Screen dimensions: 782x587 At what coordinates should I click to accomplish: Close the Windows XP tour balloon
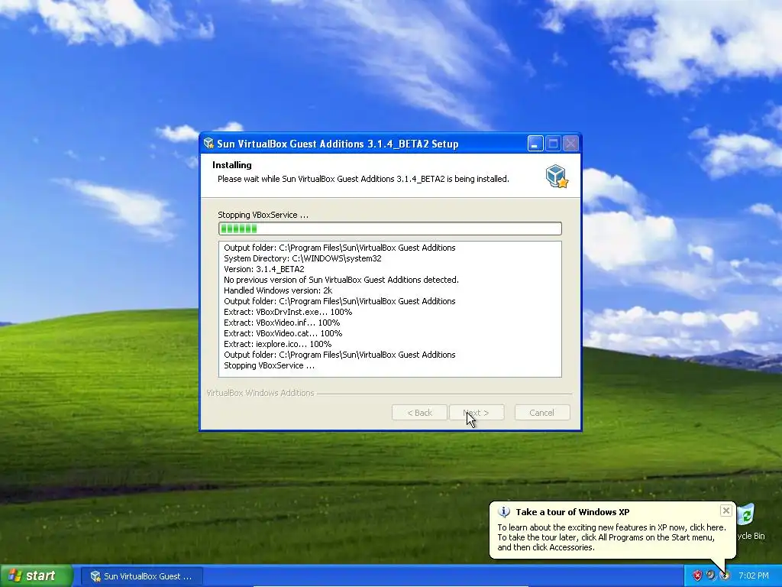click(x=725, y=511)
